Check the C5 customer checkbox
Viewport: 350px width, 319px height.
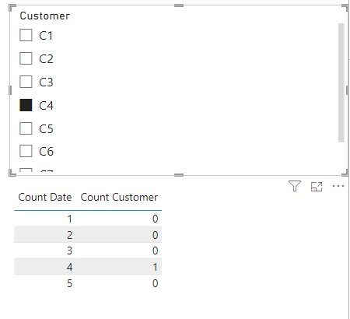click(x=26, y=128)
